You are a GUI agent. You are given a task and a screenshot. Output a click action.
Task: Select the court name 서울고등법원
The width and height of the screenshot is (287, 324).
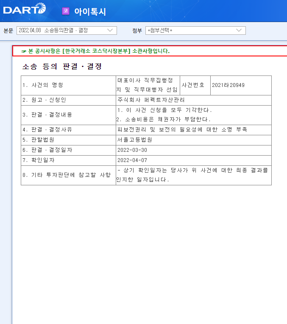(x=134, y=140)
